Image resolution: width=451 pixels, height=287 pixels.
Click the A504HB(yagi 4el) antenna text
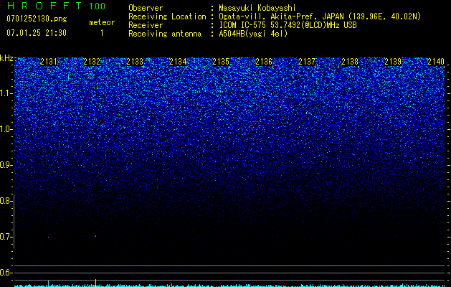click(253, 34)
